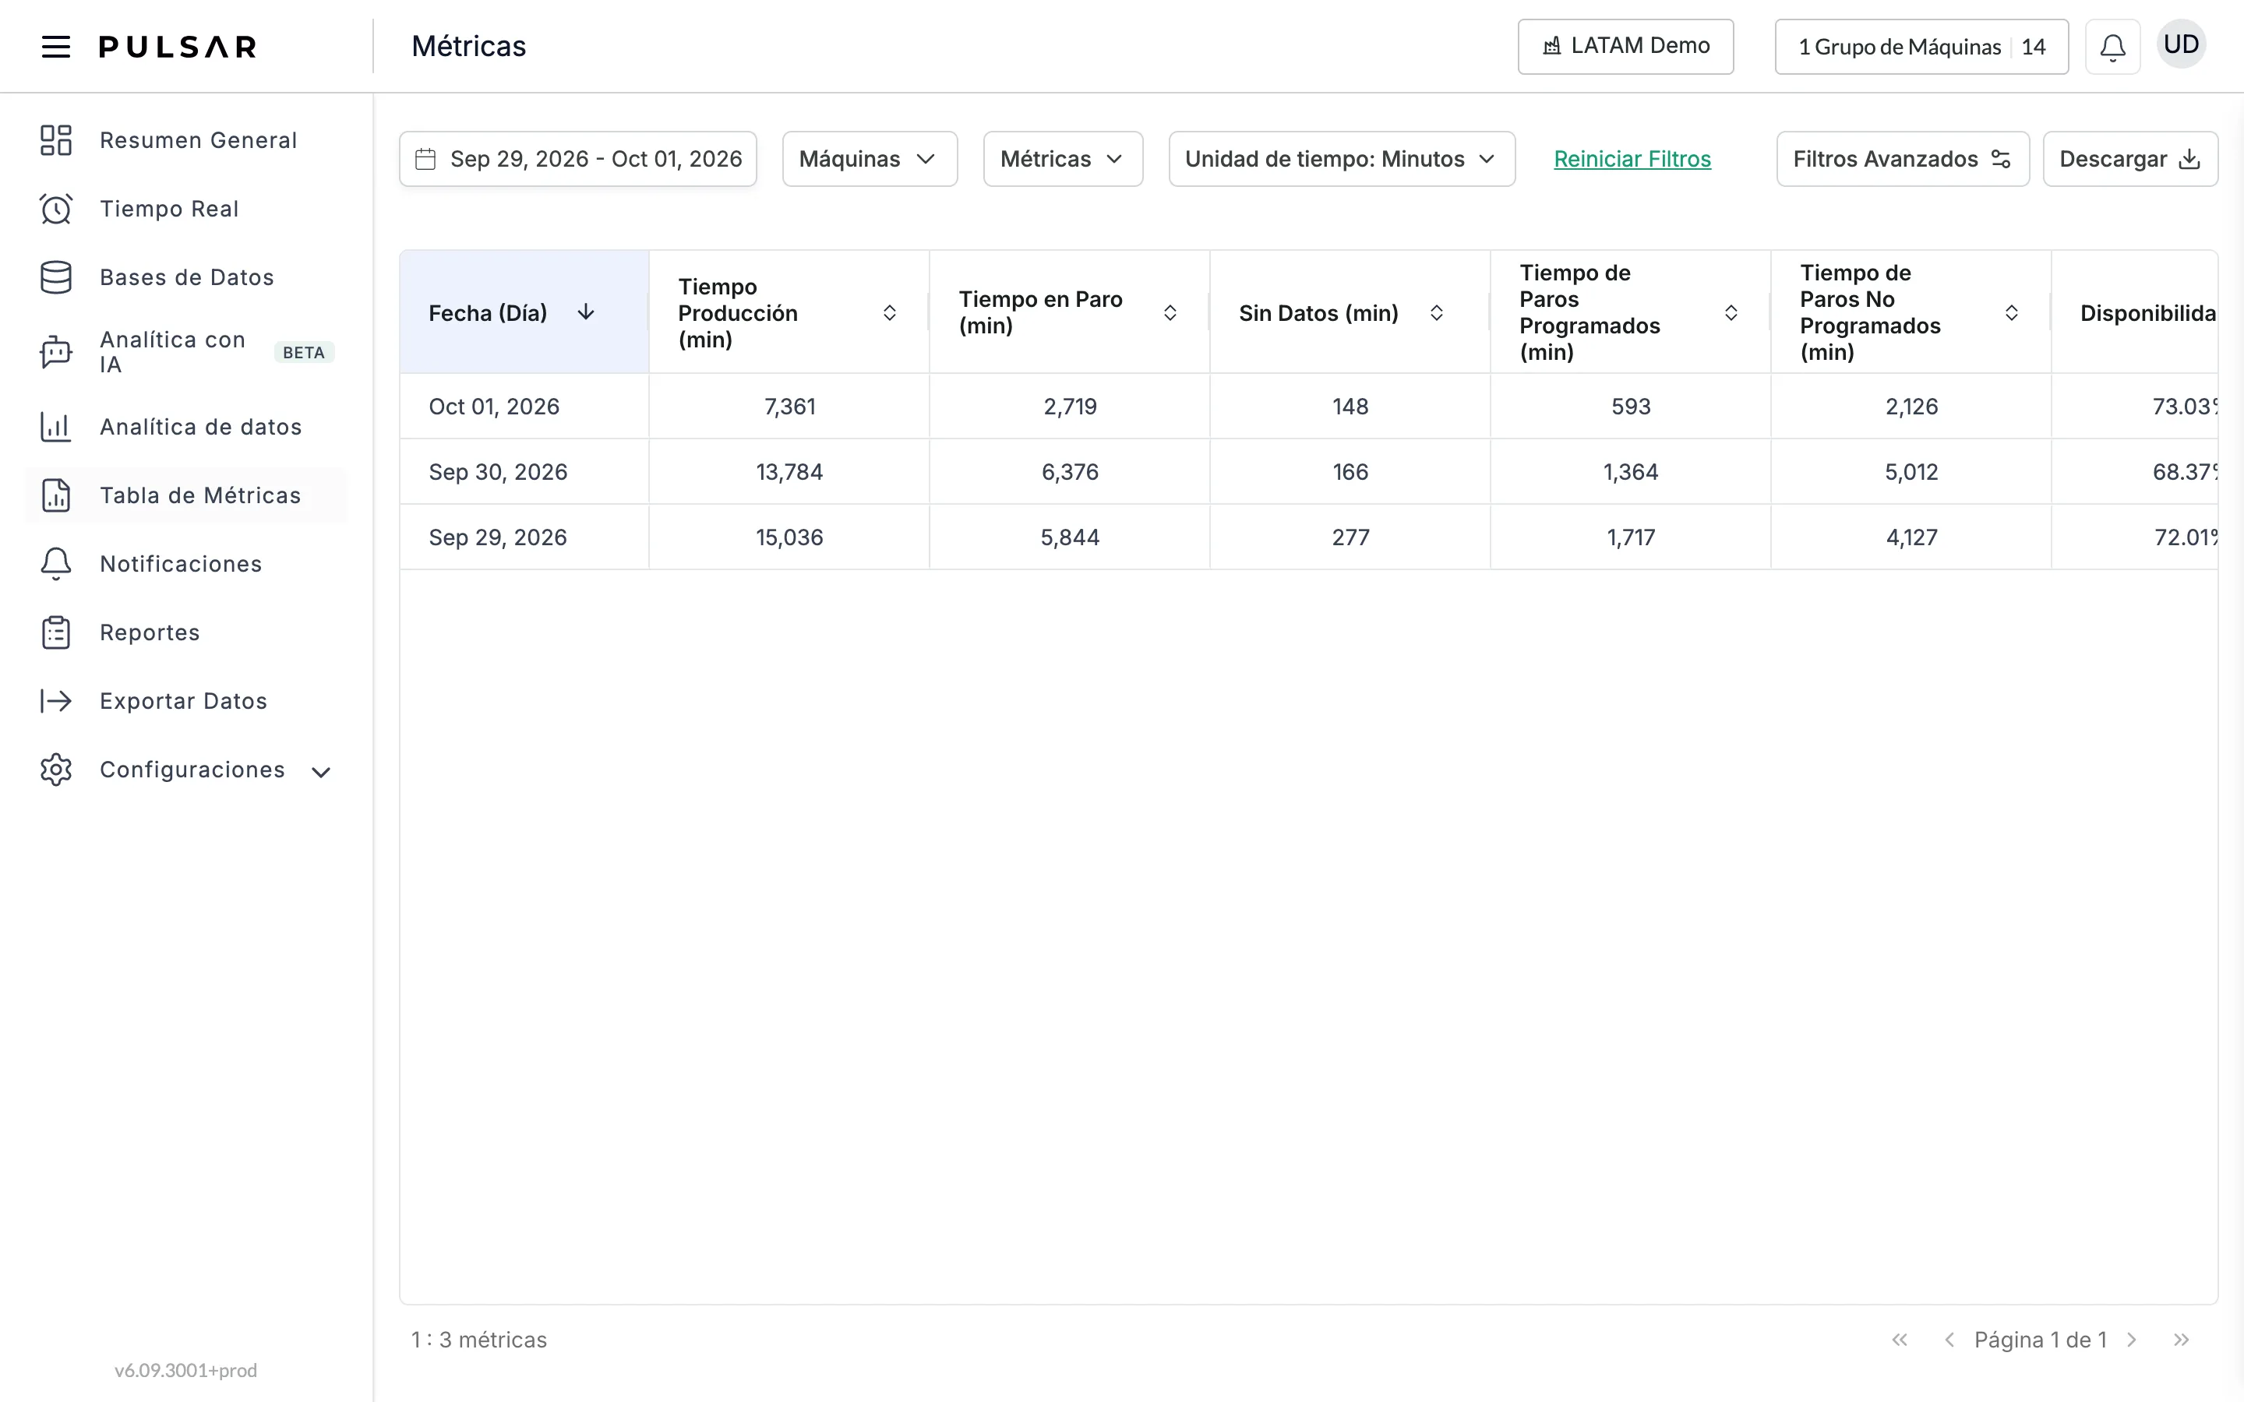Open the date range picker field
The width and height of the screenshot is (2244, 1402).
point(577,160)
